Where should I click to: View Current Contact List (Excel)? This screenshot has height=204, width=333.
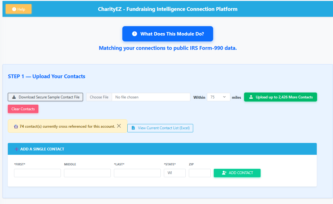(x=160, y=128)
